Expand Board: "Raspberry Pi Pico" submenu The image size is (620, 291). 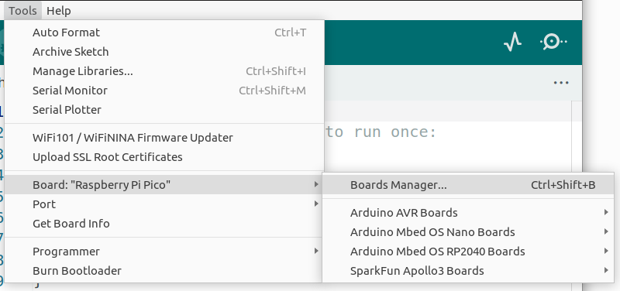164,185
